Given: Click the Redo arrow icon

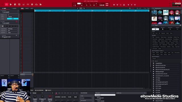Looking at the screenshot, I should [140, 8].
